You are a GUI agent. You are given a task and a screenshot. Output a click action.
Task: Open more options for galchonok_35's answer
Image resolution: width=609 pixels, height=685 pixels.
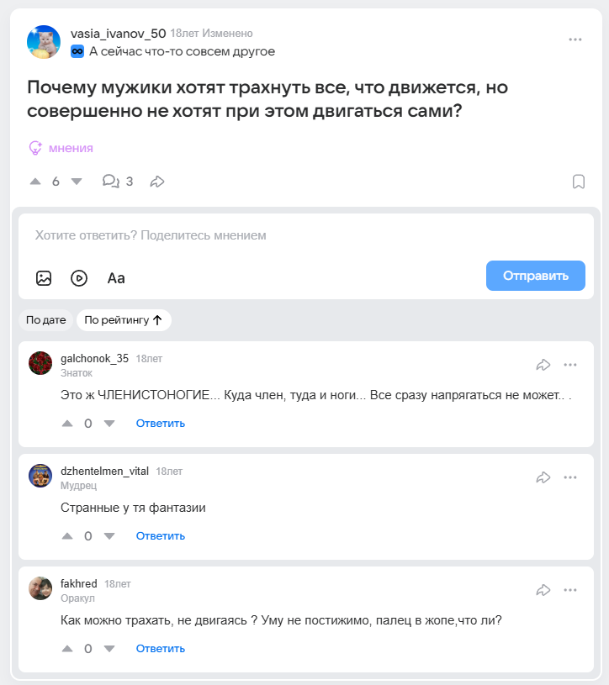(570, 365)
